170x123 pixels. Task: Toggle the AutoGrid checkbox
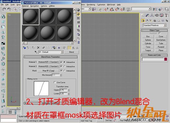pos(159,33)
